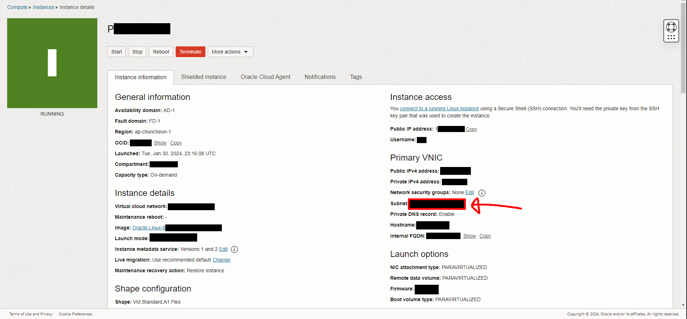This screenshot has height=319, width=687.
Task: Click the Instance access heading
Action: (421, 97)
